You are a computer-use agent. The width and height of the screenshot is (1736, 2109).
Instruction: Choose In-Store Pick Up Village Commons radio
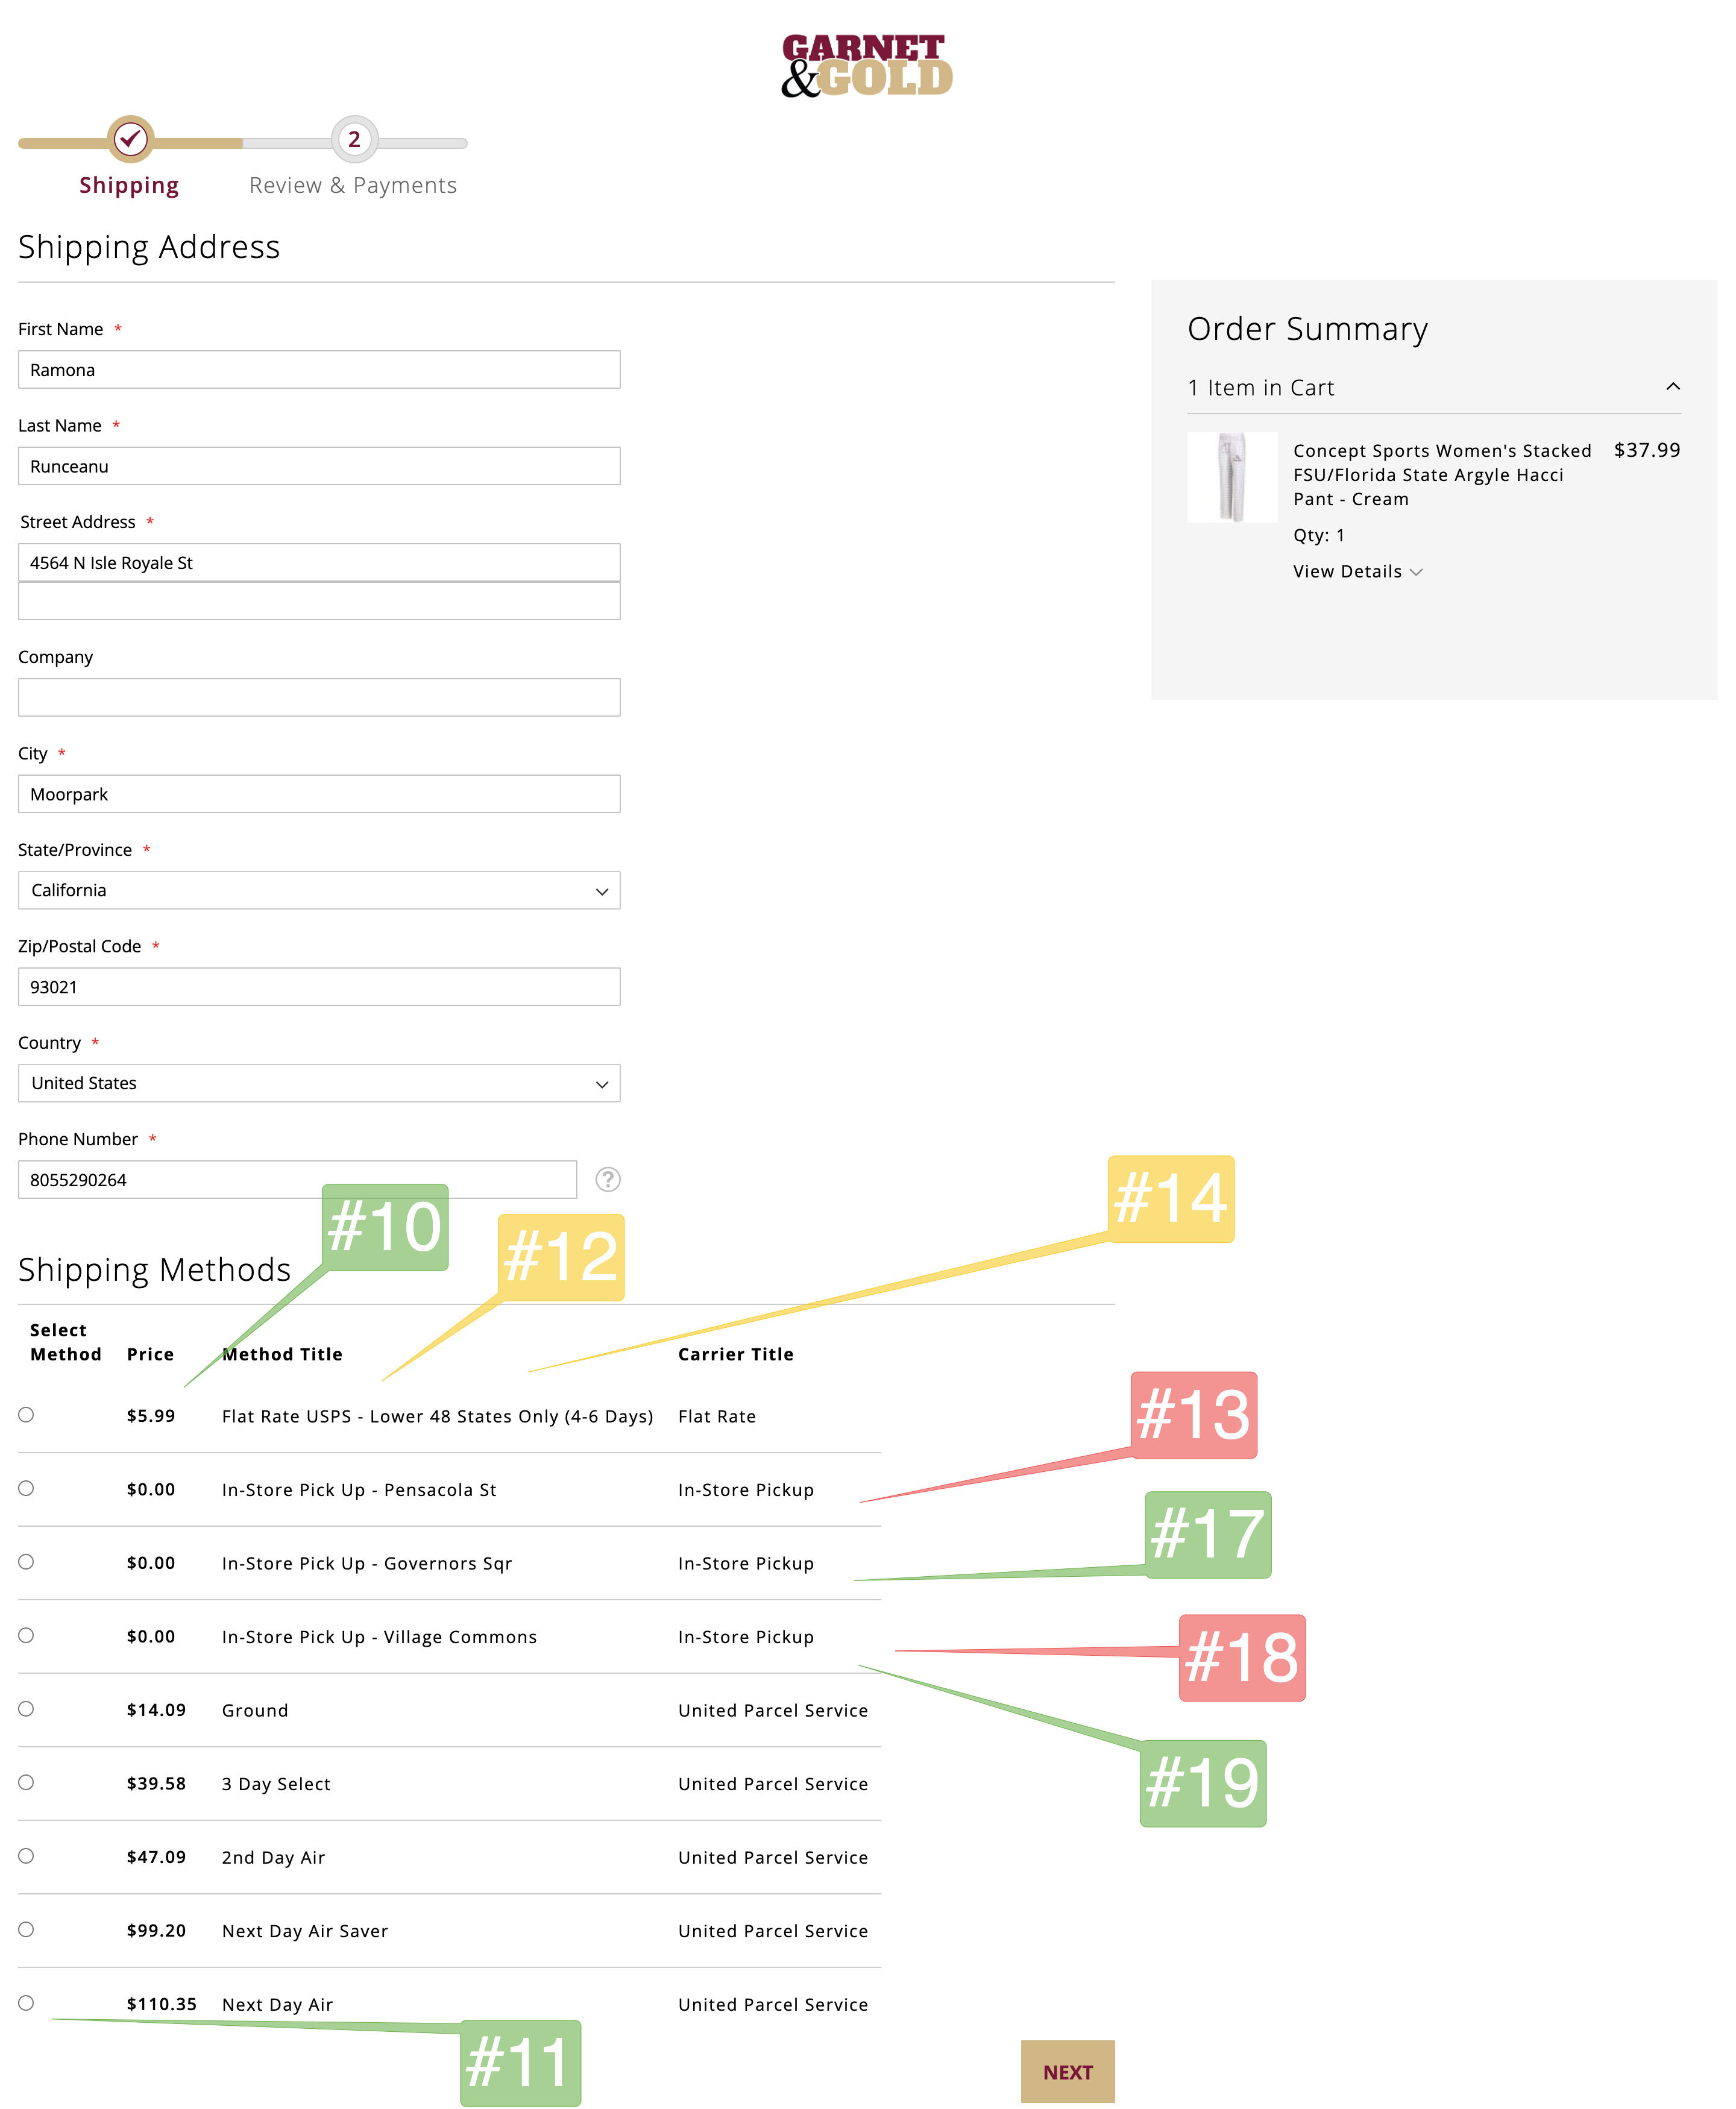coord(26,1635)
